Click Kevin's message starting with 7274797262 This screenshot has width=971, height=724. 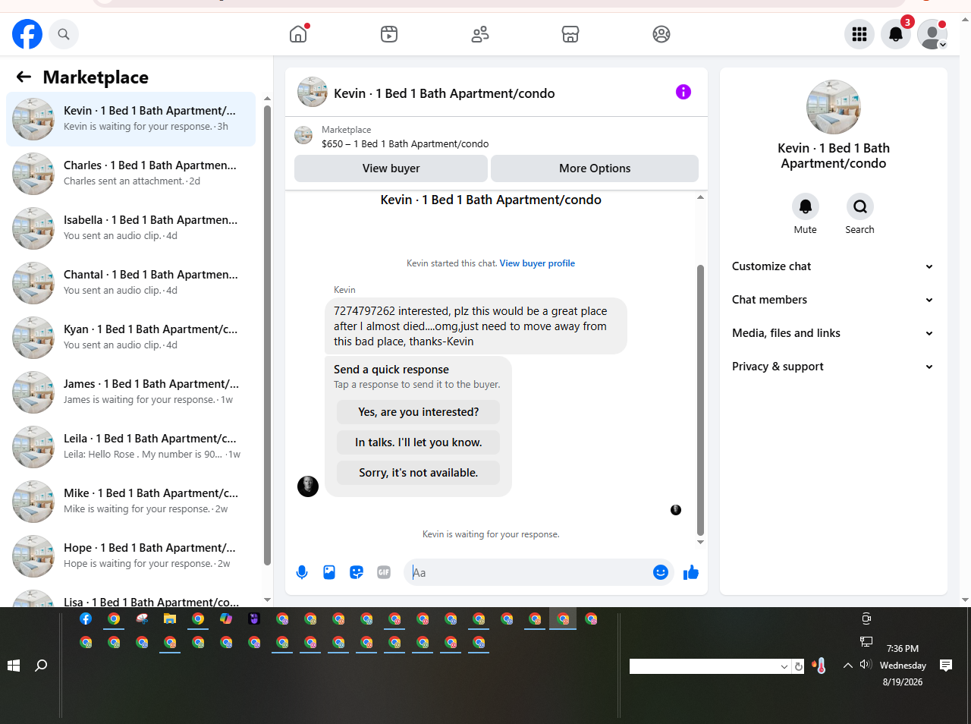476,326
